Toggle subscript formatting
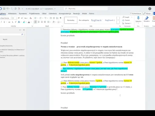 (13, 22)
